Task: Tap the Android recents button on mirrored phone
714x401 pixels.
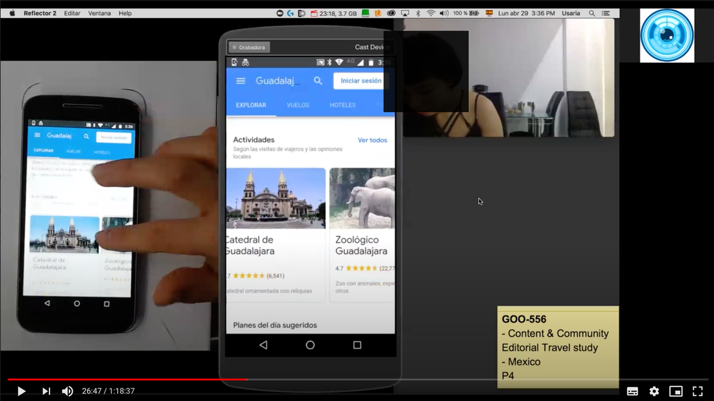Action: point(357,345)
